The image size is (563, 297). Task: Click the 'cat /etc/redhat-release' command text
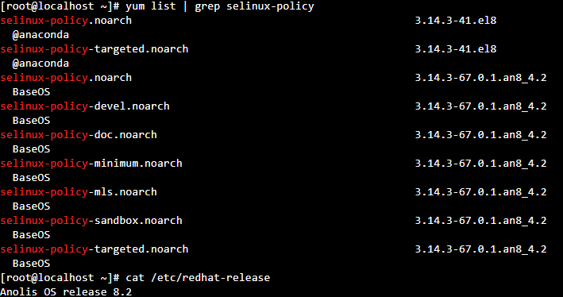(198, 278)
